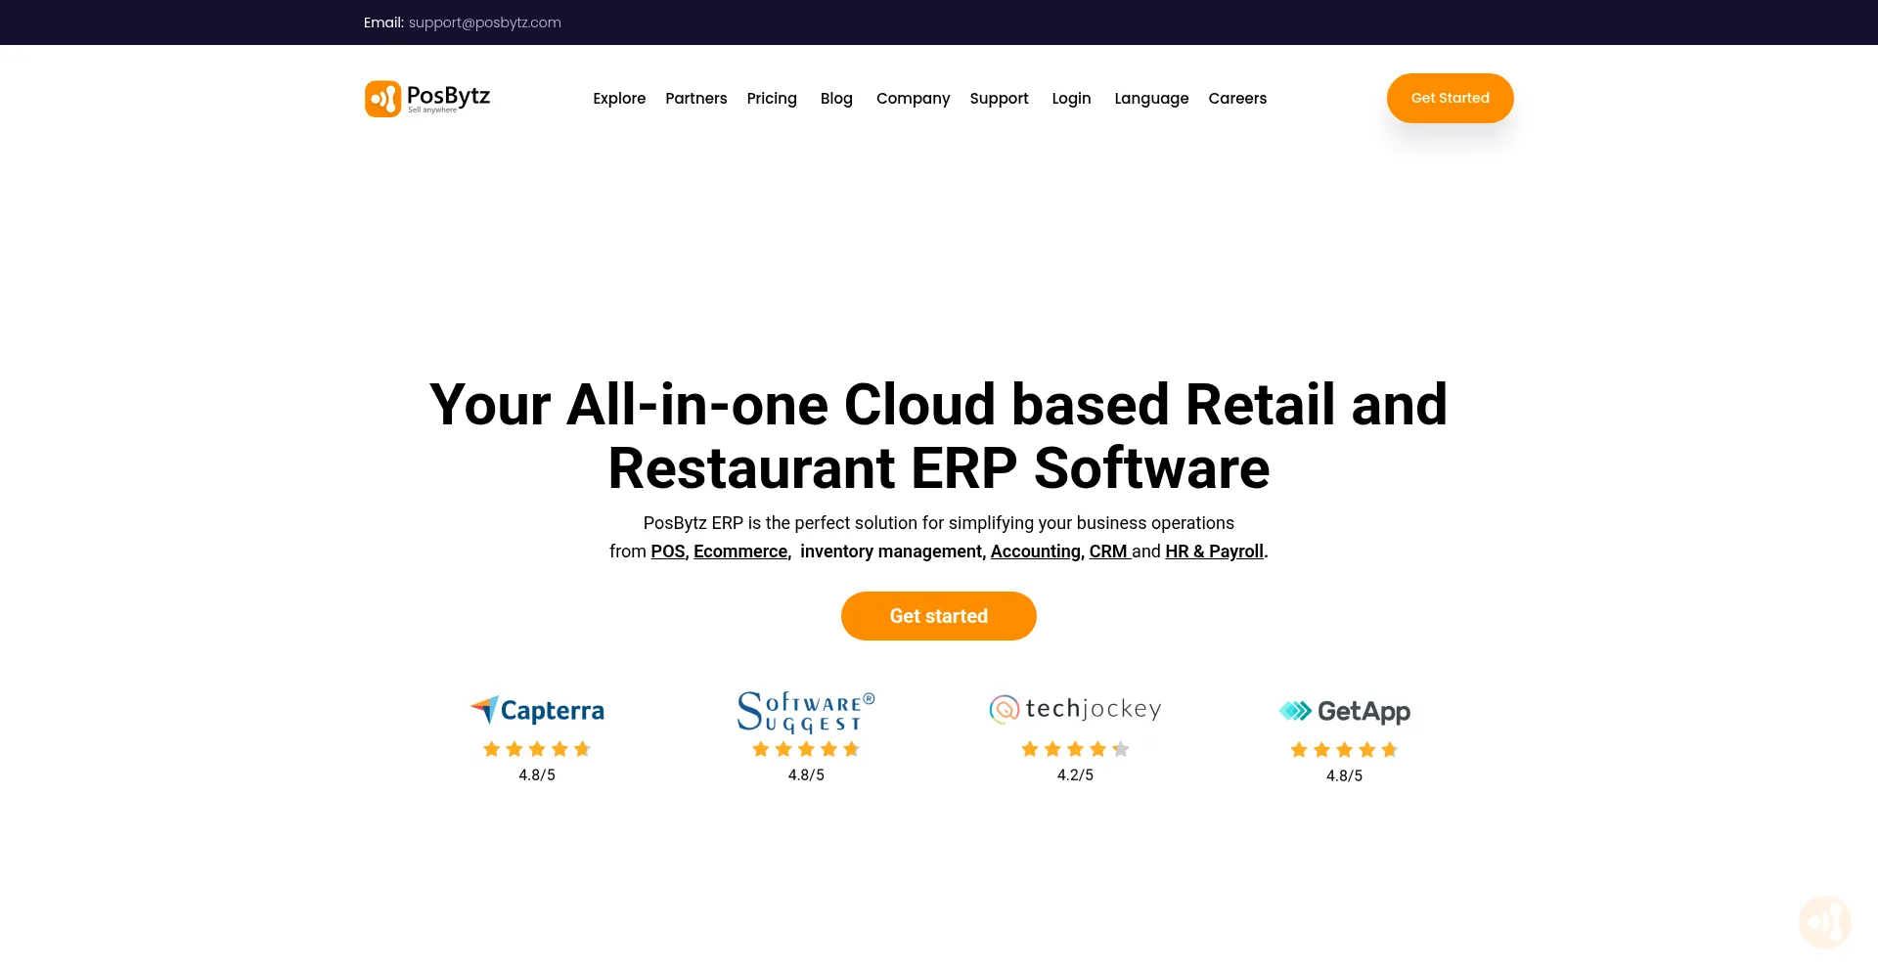Click the GetApp logo
The height and width of the screenshot is (971, 1878).
[1344, 711]
